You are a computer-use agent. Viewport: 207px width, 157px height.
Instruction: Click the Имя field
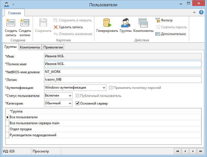tap(123, 56)
